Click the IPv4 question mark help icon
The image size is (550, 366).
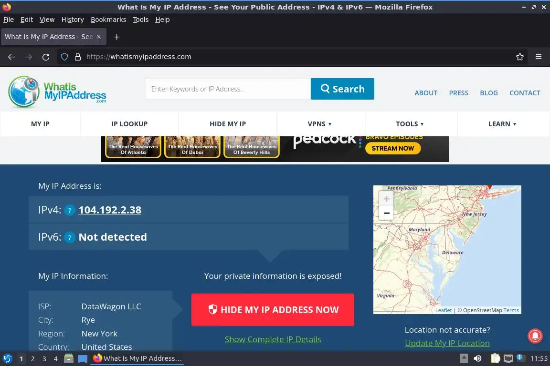pyautogui.click(x=69, y=210)
